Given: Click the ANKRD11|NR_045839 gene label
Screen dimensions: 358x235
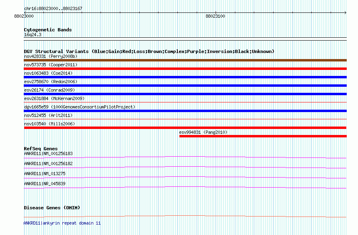Looking at the screenshot, I should pos(45,184).
